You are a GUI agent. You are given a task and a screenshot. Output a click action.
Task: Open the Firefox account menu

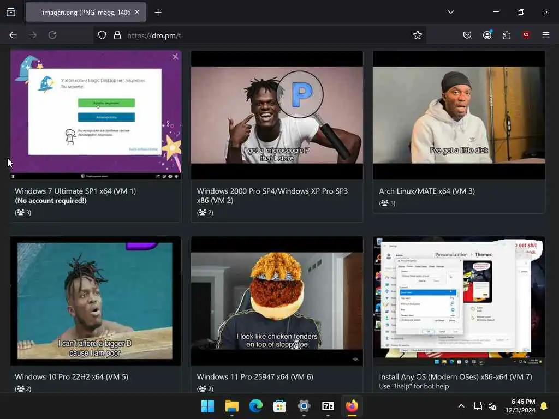pos(487,35)
